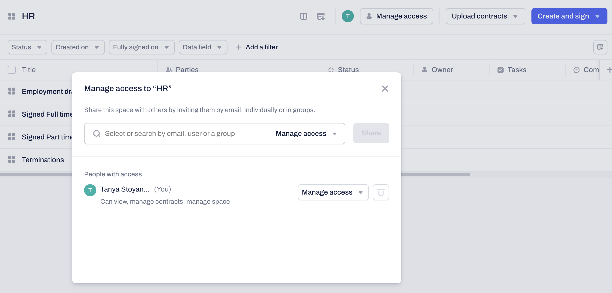Screen dimensions: 612x293
Task: Open the Terminations folder icon
Action: (x=12, y=160)
